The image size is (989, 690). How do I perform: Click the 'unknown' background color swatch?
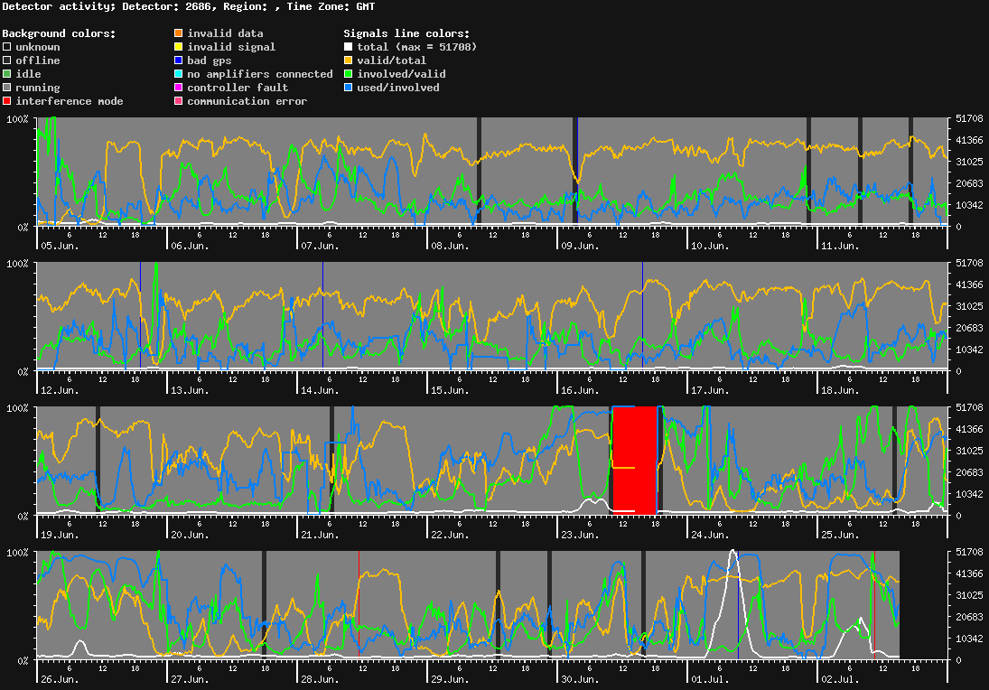click(7, 47)
